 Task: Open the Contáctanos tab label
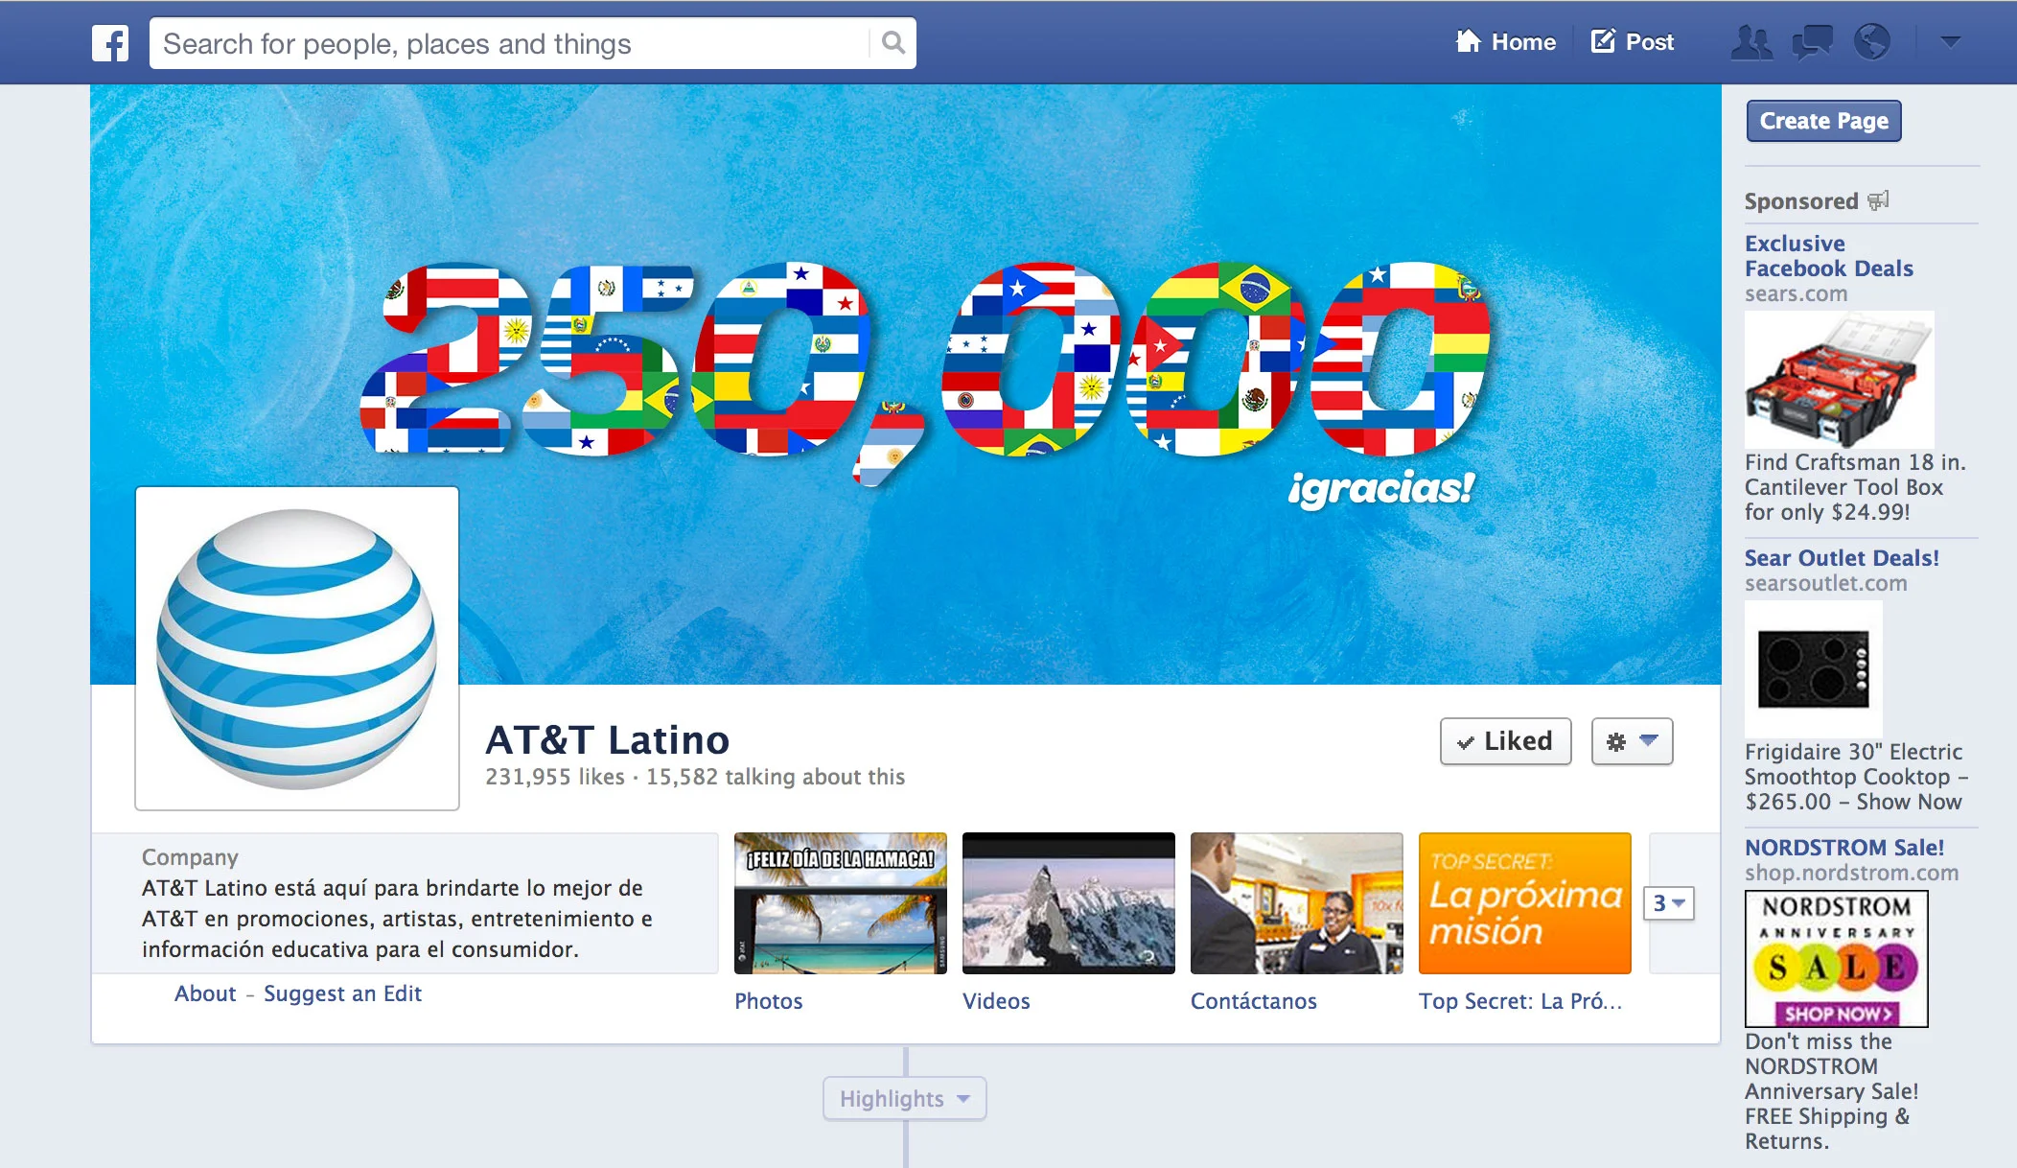1254,1001
